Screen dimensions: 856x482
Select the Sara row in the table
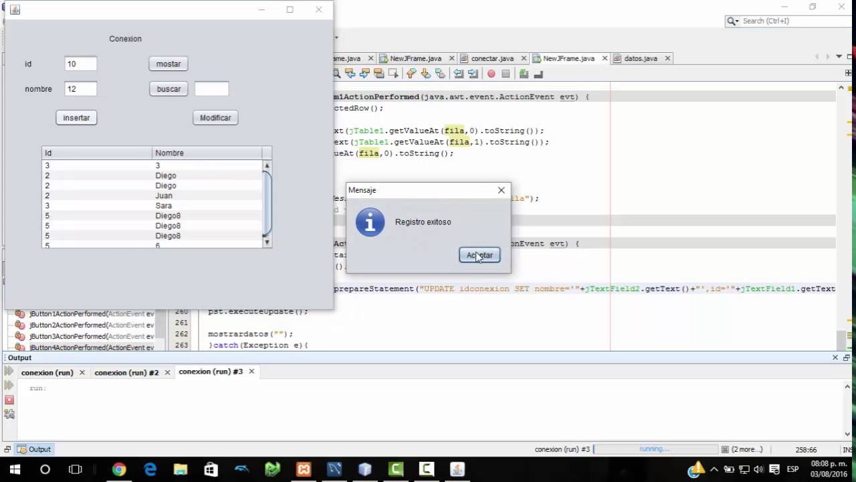152,206
